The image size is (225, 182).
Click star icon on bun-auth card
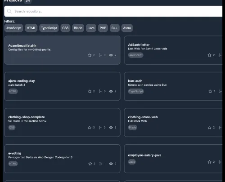pyautogui.click(x=210, y=91)
